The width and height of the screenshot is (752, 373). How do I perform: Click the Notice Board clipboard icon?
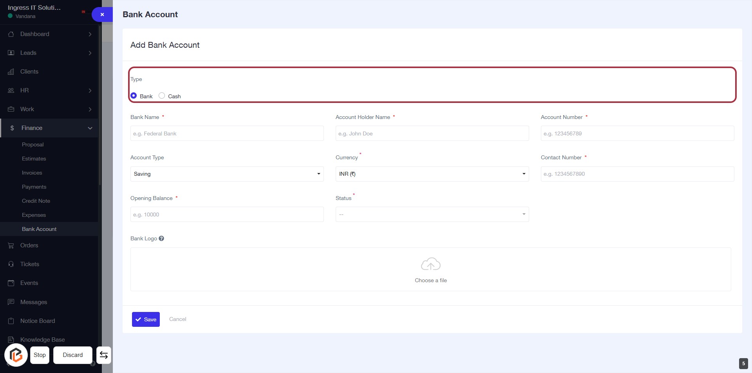(x=11, y=321)
